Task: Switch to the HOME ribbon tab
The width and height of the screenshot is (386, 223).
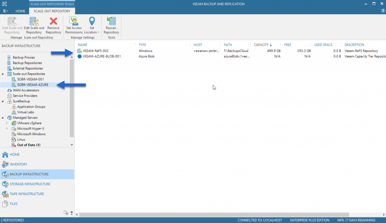Action: click(20, 11)
